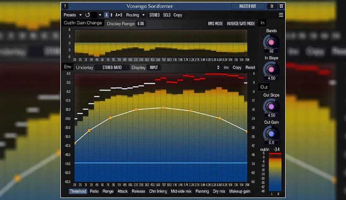Open the Display INPUT selector
The height and width of the screenshot is (200, 346).
coord(154,67)
